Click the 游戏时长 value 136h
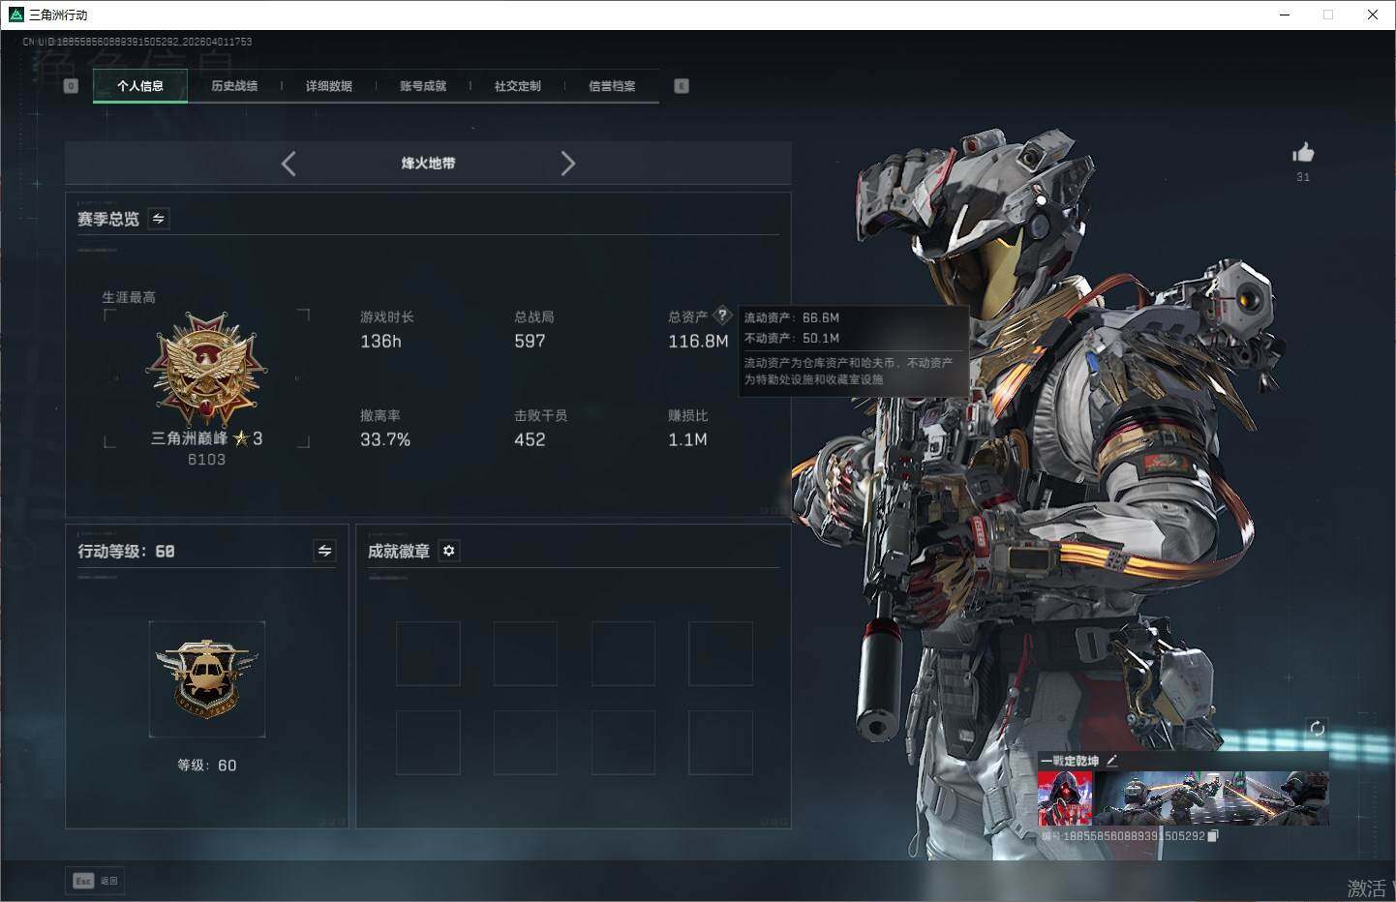The width and height of the screenshot is (1396, 902). [380, 342]
